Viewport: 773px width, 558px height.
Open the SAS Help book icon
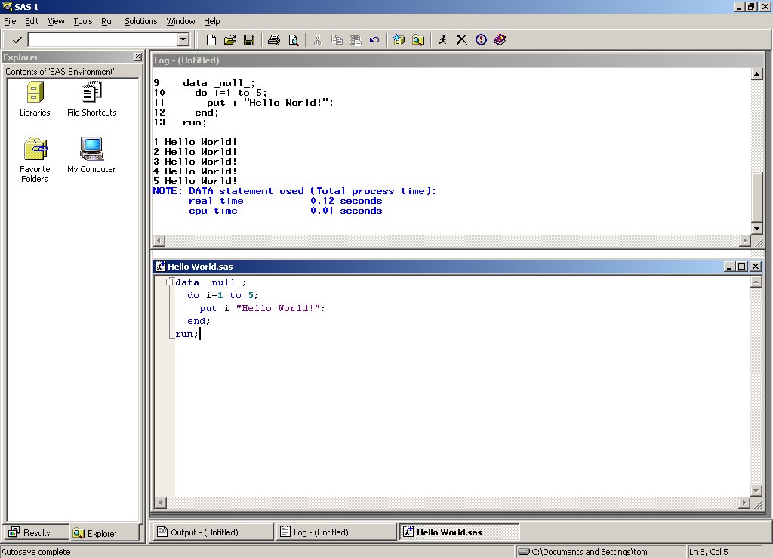499,39
